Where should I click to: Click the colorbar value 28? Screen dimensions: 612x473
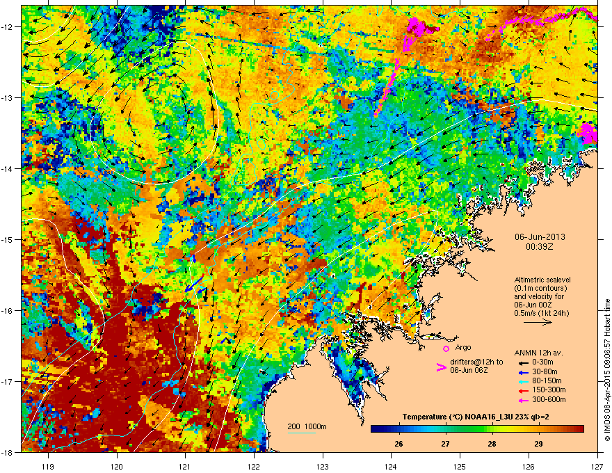click(x=492, y=444)
